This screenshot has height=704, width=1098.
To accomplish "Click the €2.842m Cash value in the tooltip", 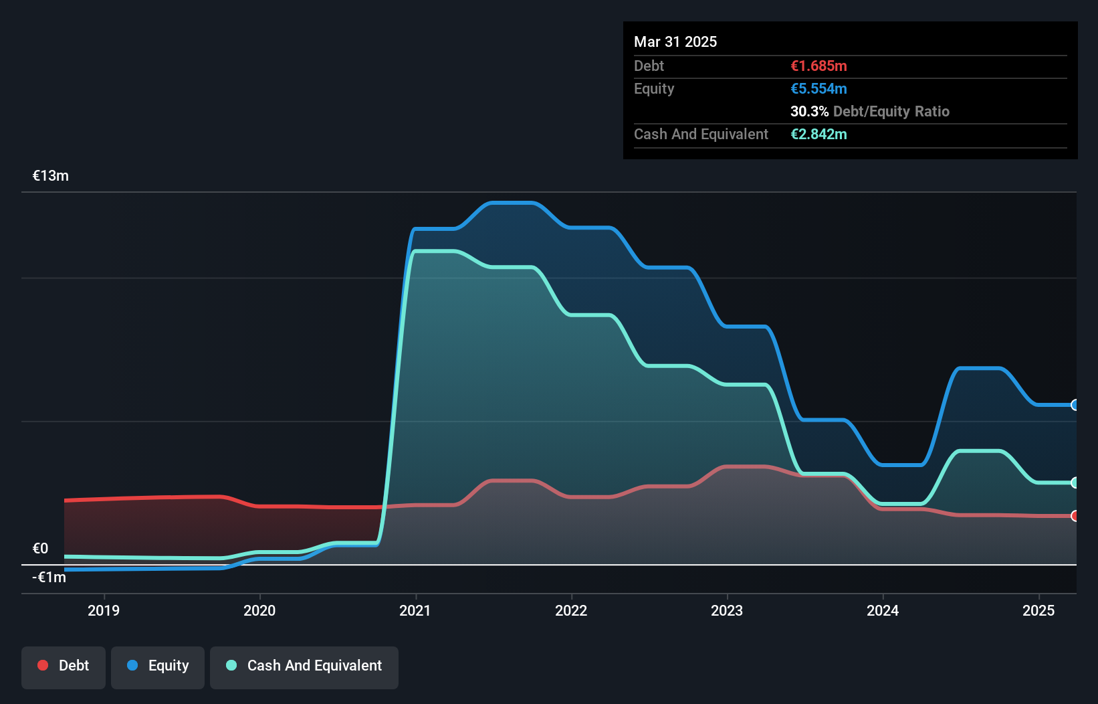I will (x=819, y=134).
